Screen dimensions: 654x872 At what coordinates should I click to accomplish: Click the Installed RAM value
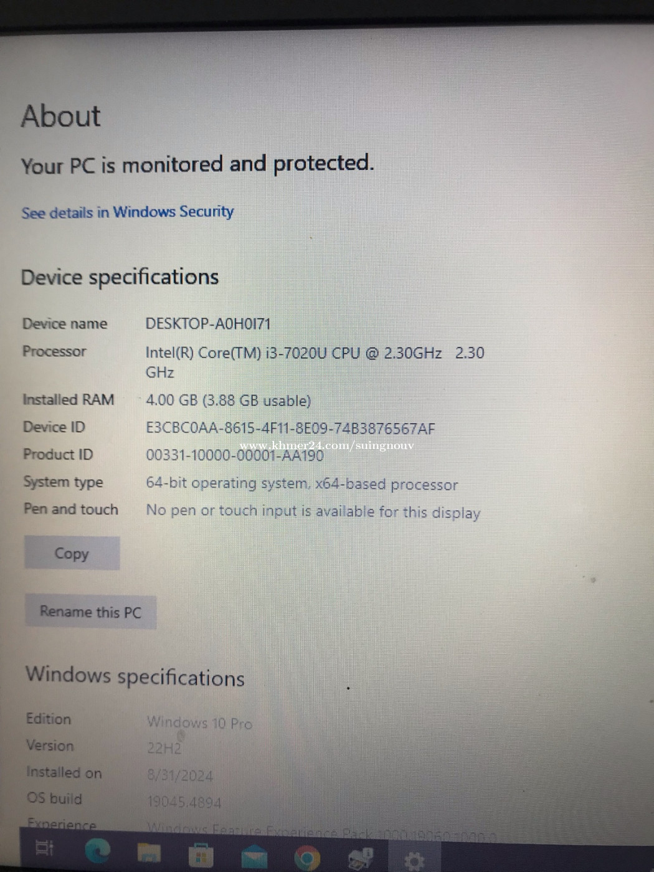pos(228,400)
